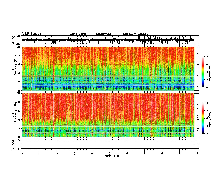Viewport: 222px width, 172px height.
Task: Click the 'Time (min)' axis label
Action: coord(112,156)
